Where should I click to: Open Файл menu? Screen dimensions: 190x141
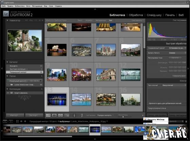[x=3, y=6]
